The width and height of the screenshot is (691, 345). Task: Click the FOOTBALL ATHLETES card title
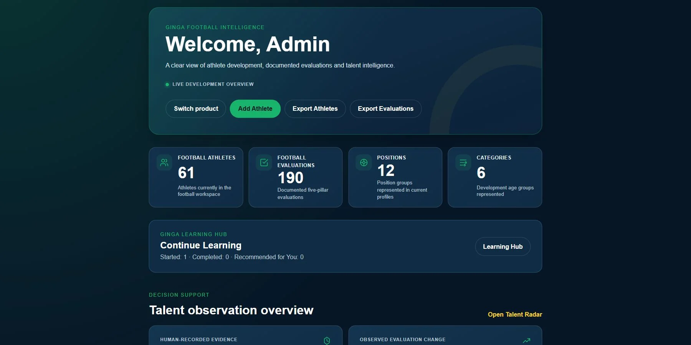[207, 158]
